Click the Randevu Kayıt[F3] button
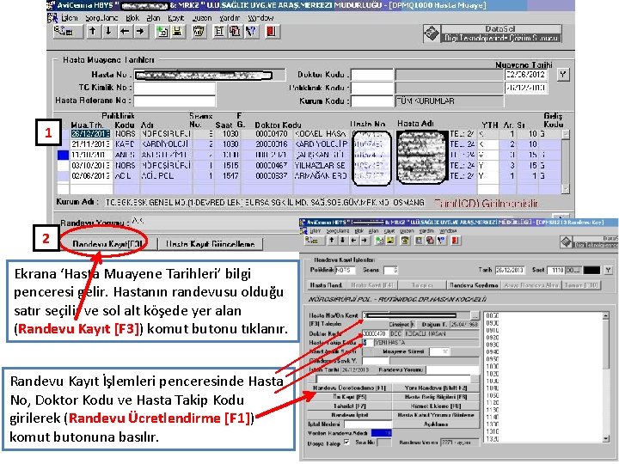The image size is (619, 464). pos(107,244)
